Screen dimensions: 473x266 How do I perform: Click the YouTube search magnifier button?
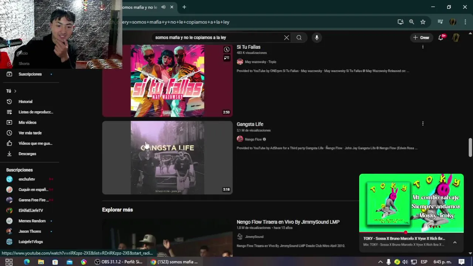[x=299, y=37]
